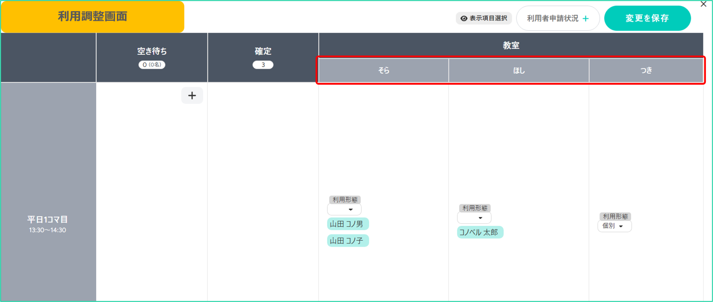
Task: Click the 平日1コマ目 time slot cell
Action: pyautogui.click(x=48, y=224)
